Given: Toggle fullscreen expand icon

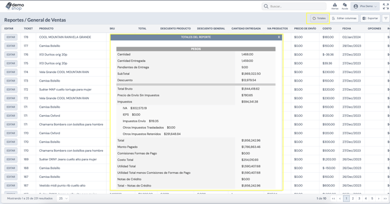Looking at the screenshot, I should tap(386, 6).
